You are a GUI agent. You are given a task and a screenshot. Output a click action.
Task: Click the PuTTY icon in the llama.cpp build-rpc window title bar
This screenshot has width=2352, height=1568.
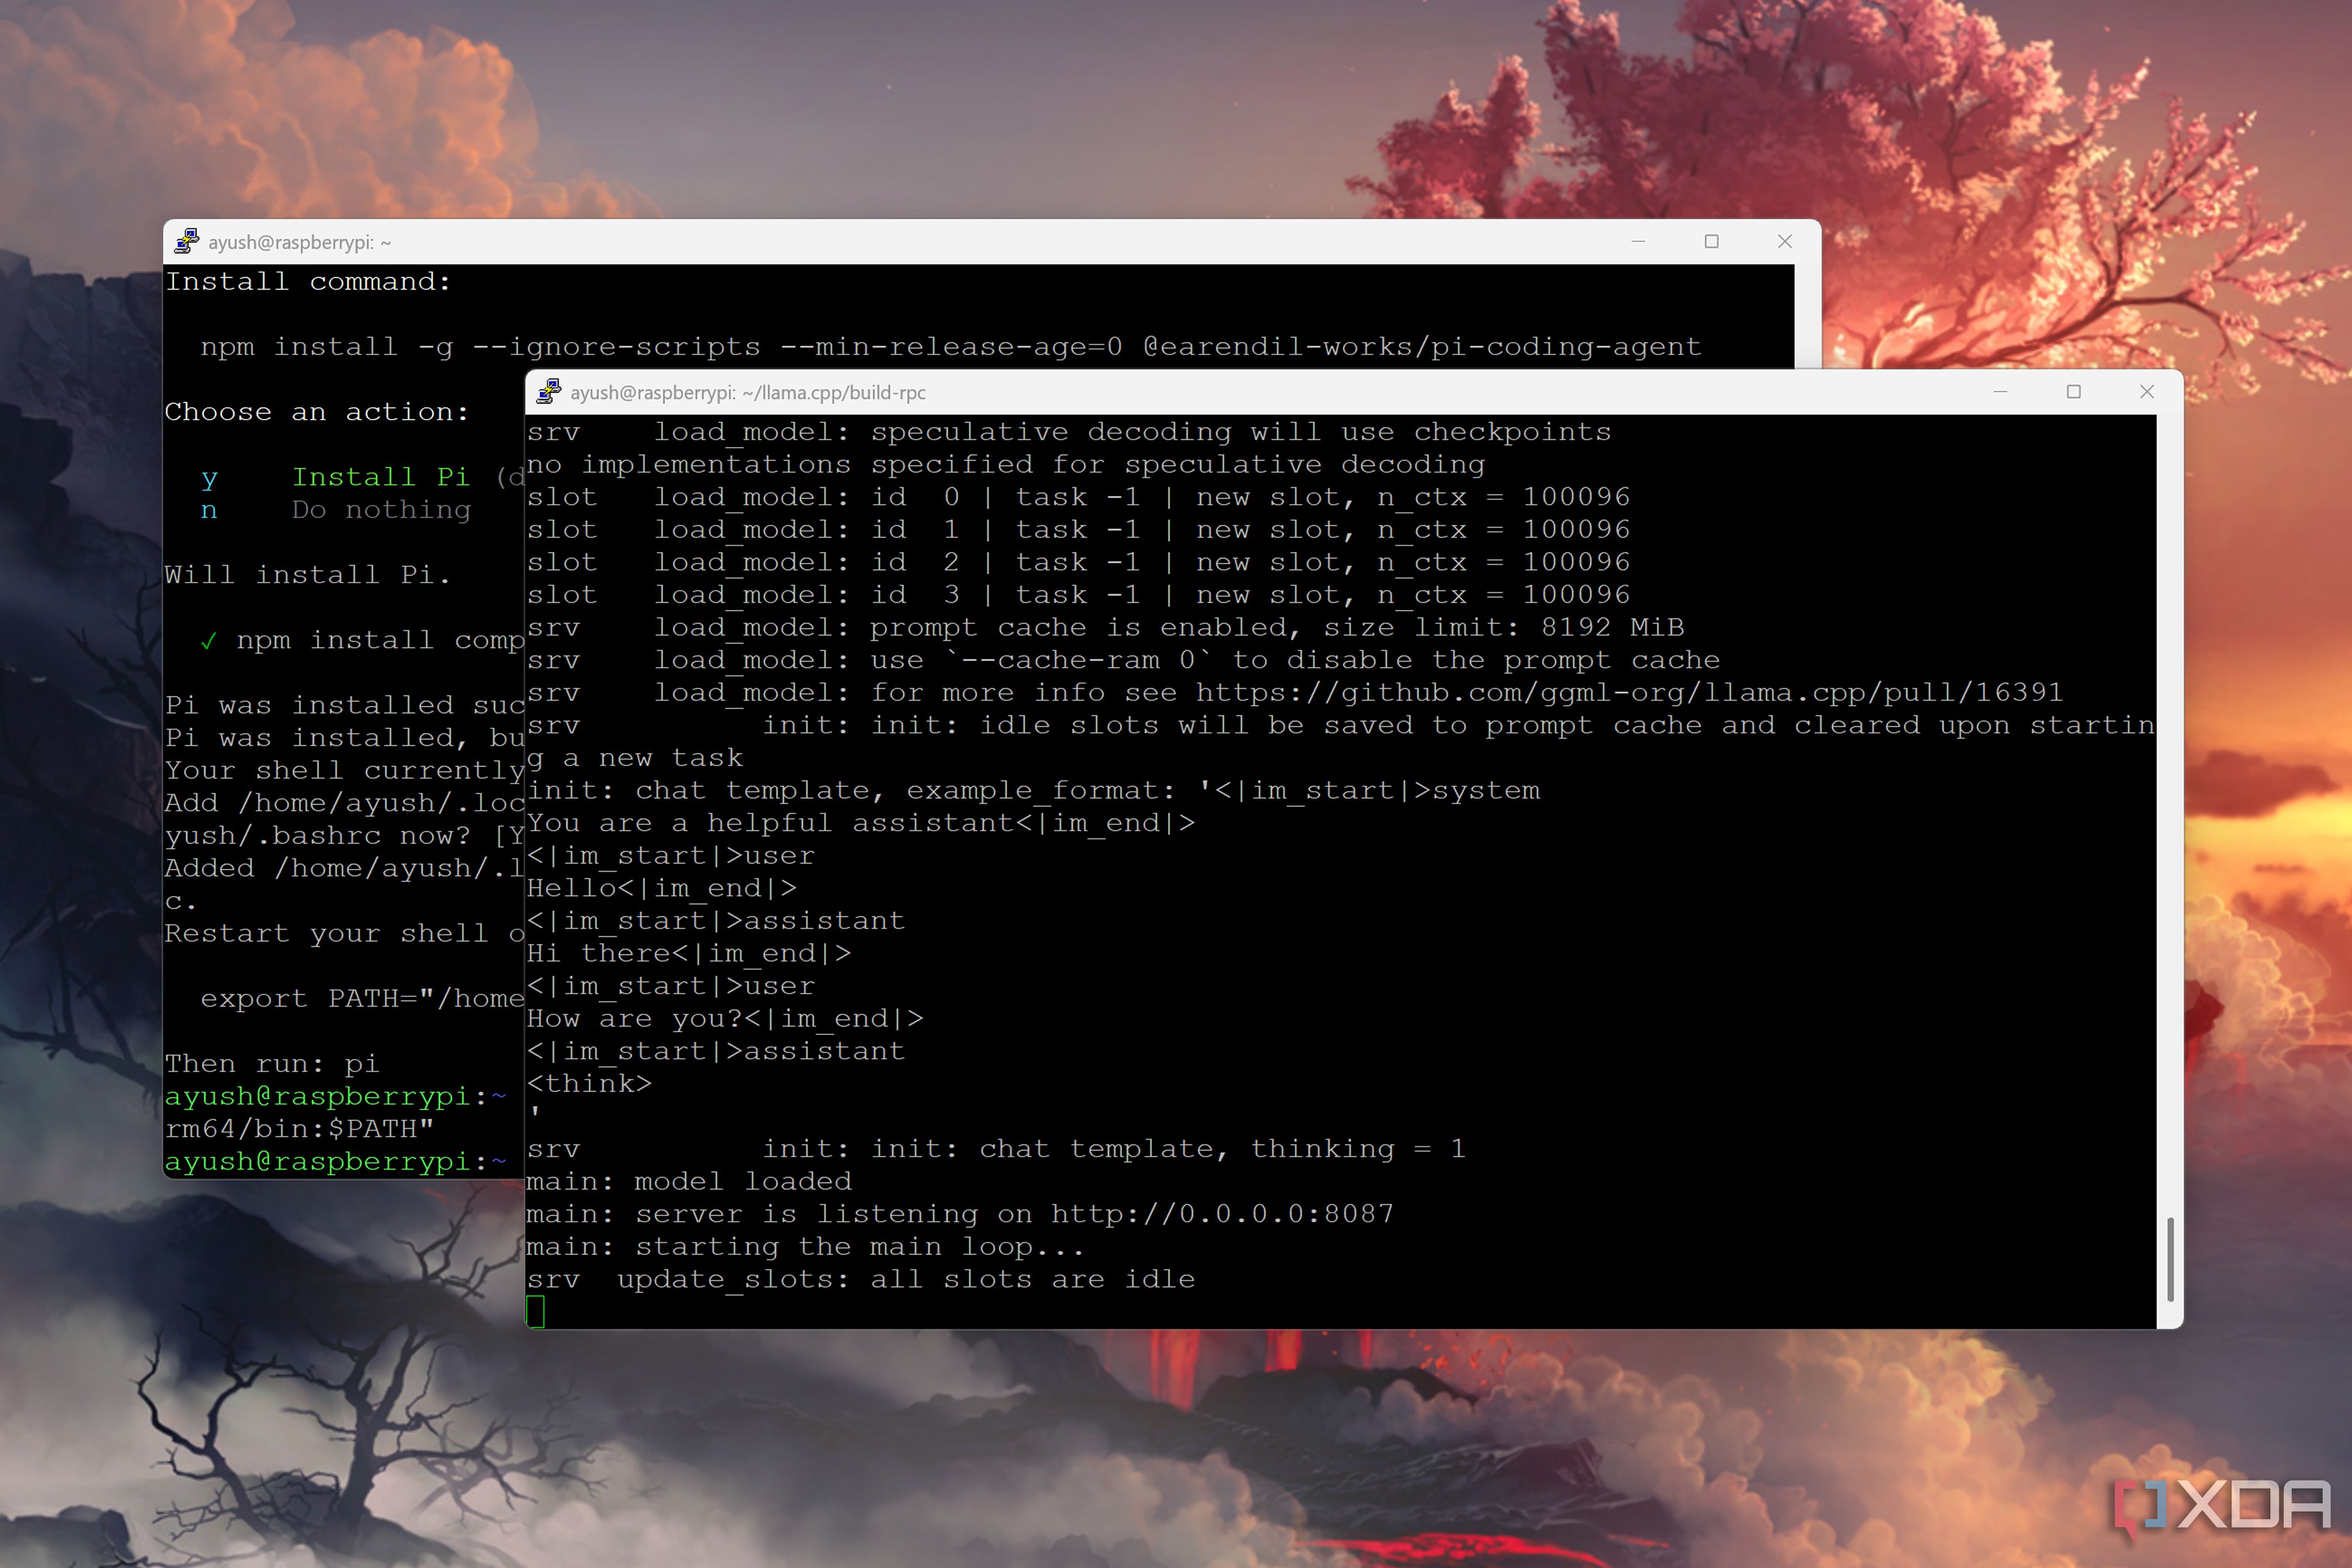[x=548, y=392]
